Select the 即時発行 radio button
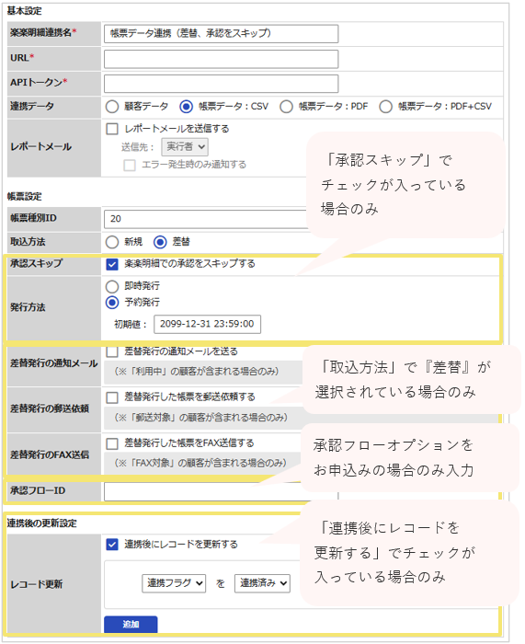The width and height of the screenshot is (525, 644). [x=112, y=286]
